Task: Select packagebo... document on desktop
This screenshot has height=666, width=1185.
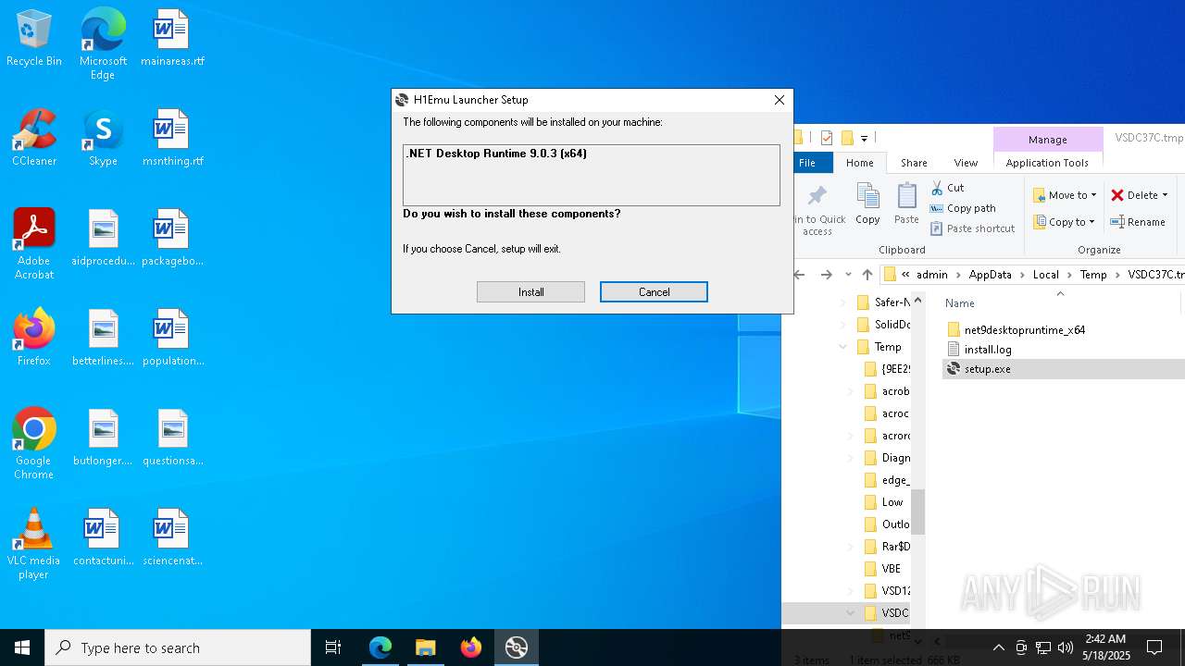Action: (x=172, y=239)
